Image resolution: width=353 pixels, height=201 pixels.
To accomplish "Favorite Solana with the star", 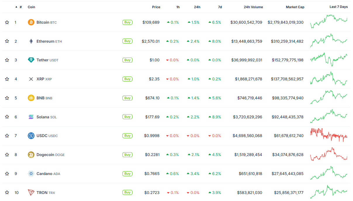I will tap(7, 117).
